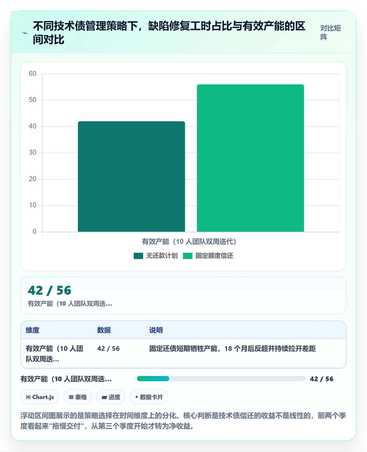367x452 pixels.
Task: Click the card title starting with 不同技术债管理策略下
Action: tap(169, 33)
